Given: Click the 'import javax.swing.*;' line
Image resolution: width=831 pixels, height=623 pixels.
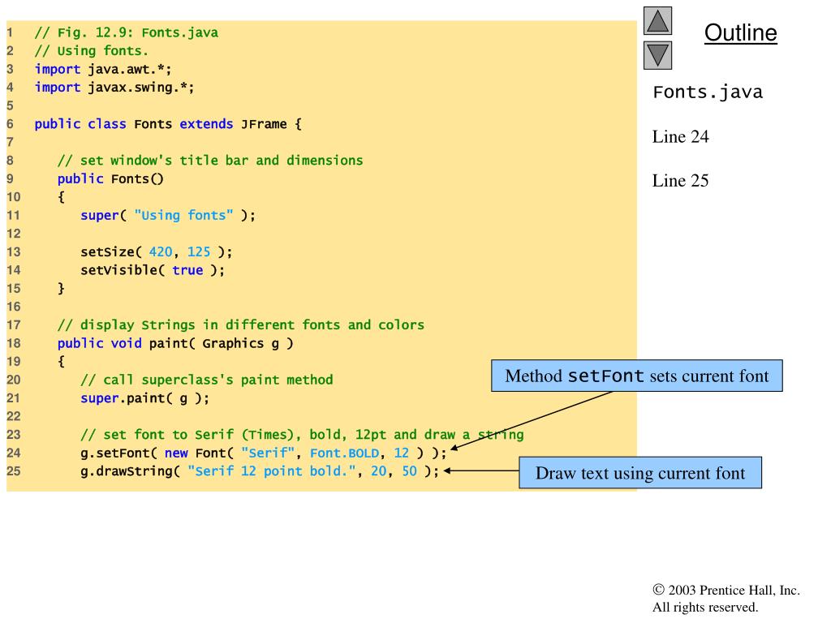Looking at the screenshot, I should click(x=114, y=88).
